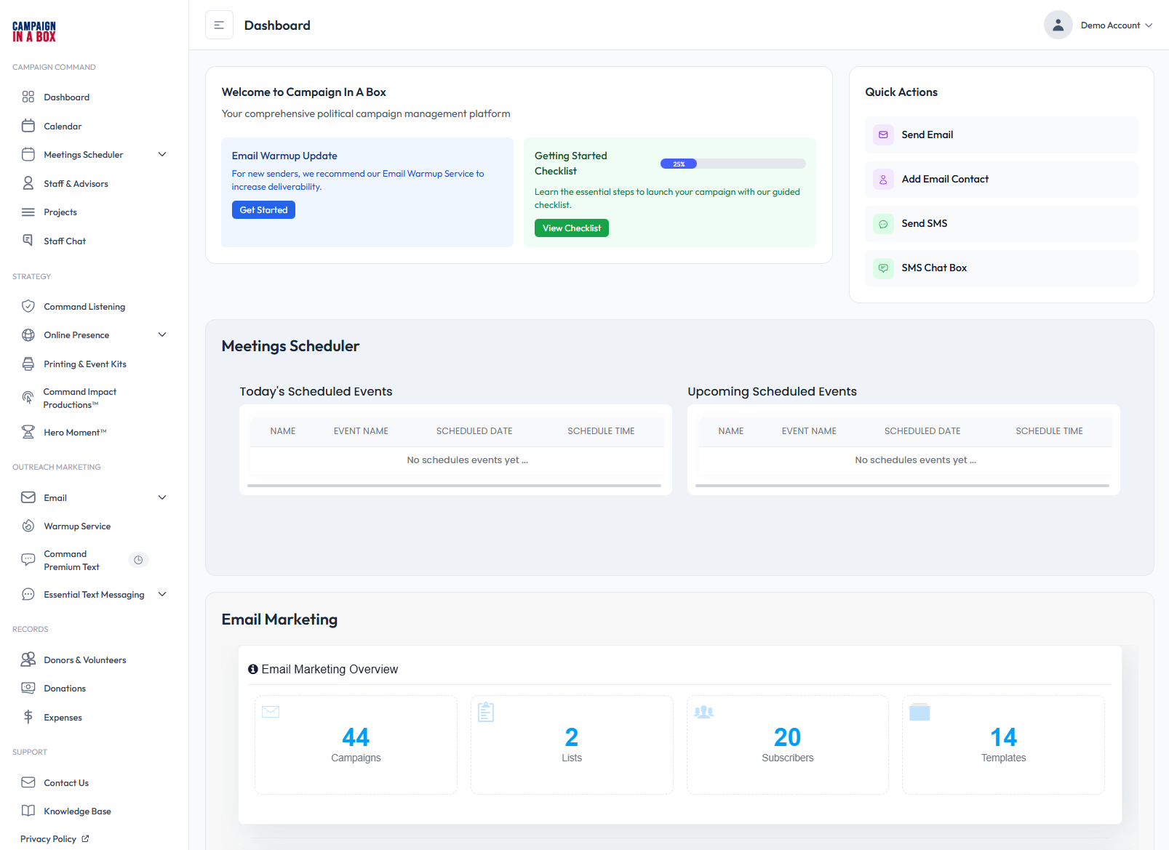Toggle the sidebar collapse hamburger button

point(219,25)
